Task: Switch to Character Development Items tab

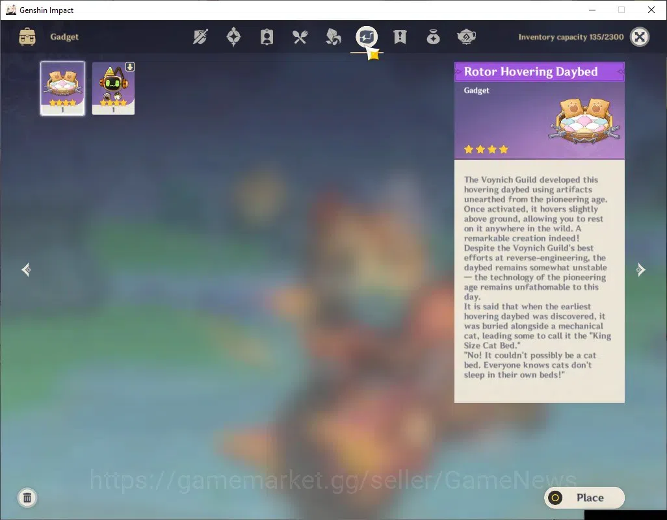Action: [x=267, y=37]
